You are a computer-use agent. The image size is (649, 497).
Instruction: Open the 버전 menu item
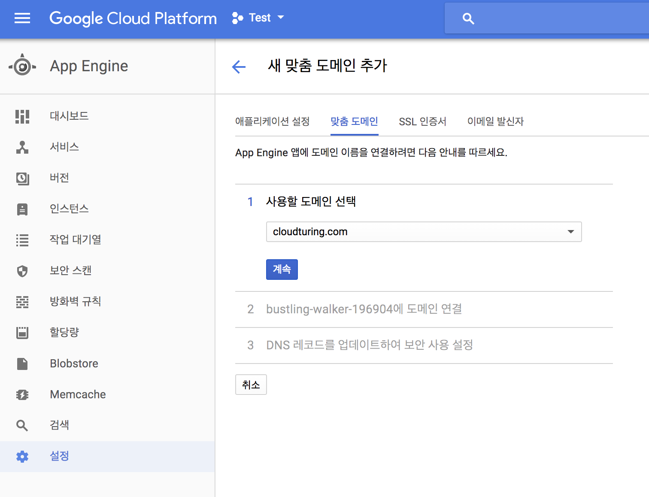pyautogui.click(x=107, y=178)
